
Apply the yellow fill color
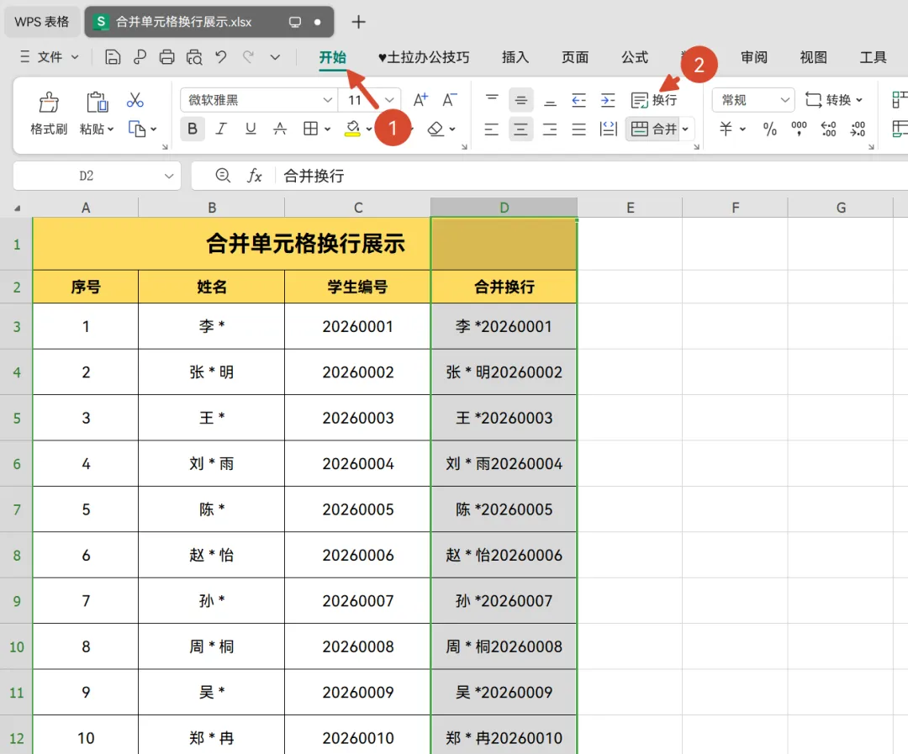point(352,129)
